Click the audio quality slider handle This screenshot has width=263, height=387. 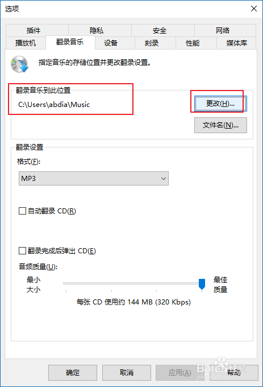202,284
